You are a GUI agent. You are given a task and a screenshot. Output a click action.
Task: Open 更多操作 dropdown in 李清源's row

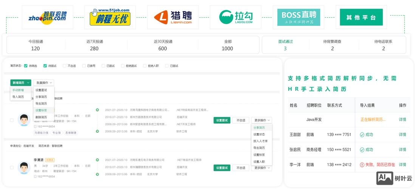pos(262,168)
